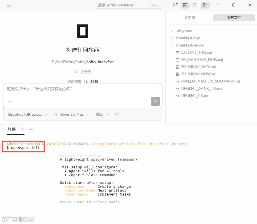
Task: Open FIX_DATABASE_NOW.sql file
Action: tap(202, 60)
